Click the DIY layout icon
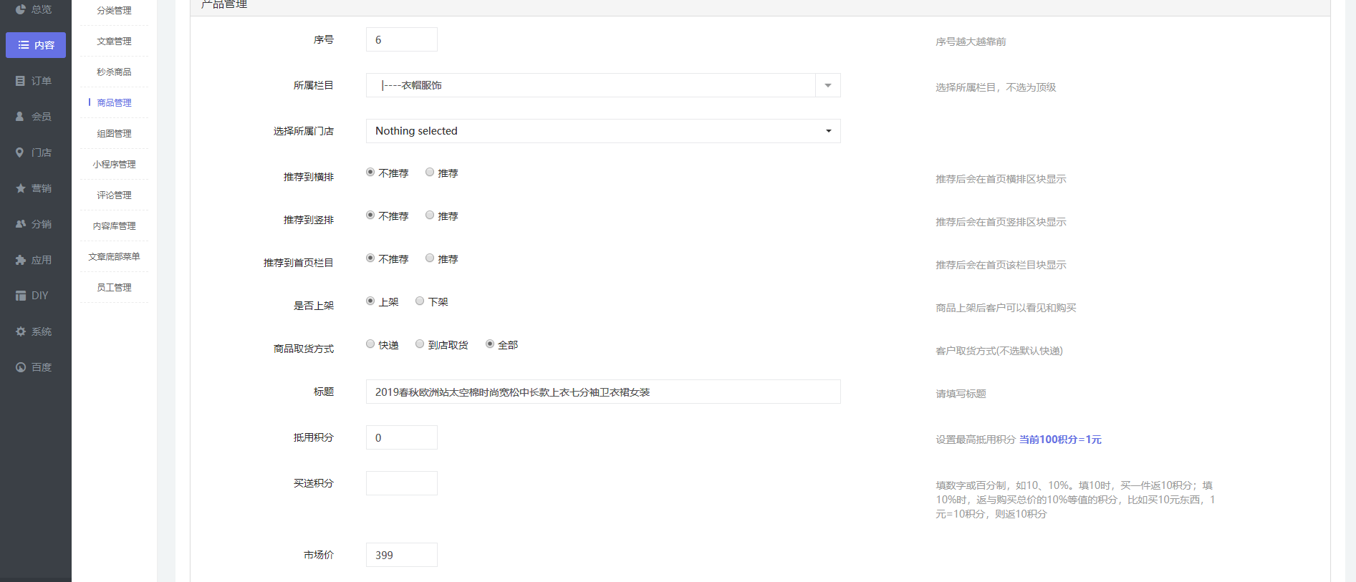The image size is (1356, 582). click(21, 296)
